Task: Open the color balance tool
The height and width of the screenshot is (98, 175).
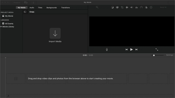Action: pos(112,7)
